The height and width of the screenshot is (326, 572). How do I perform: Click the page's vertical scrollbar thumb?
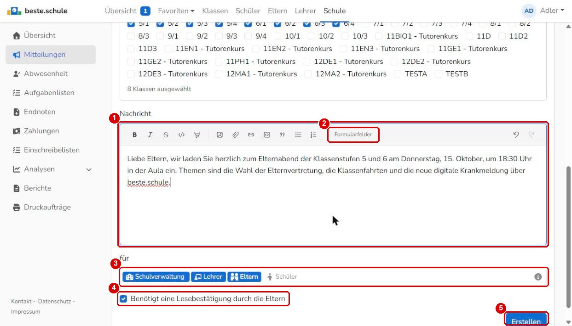point(568,236)
